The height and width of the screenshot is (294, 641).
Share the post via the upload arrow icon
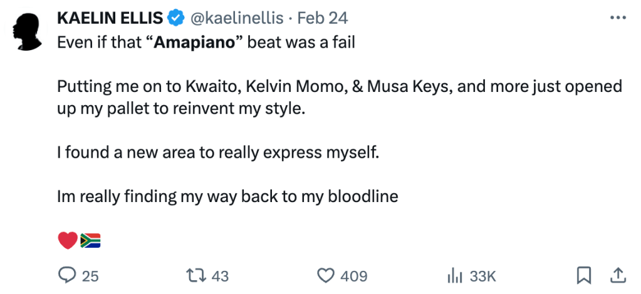pyautogui.click(x=617, y=275)
